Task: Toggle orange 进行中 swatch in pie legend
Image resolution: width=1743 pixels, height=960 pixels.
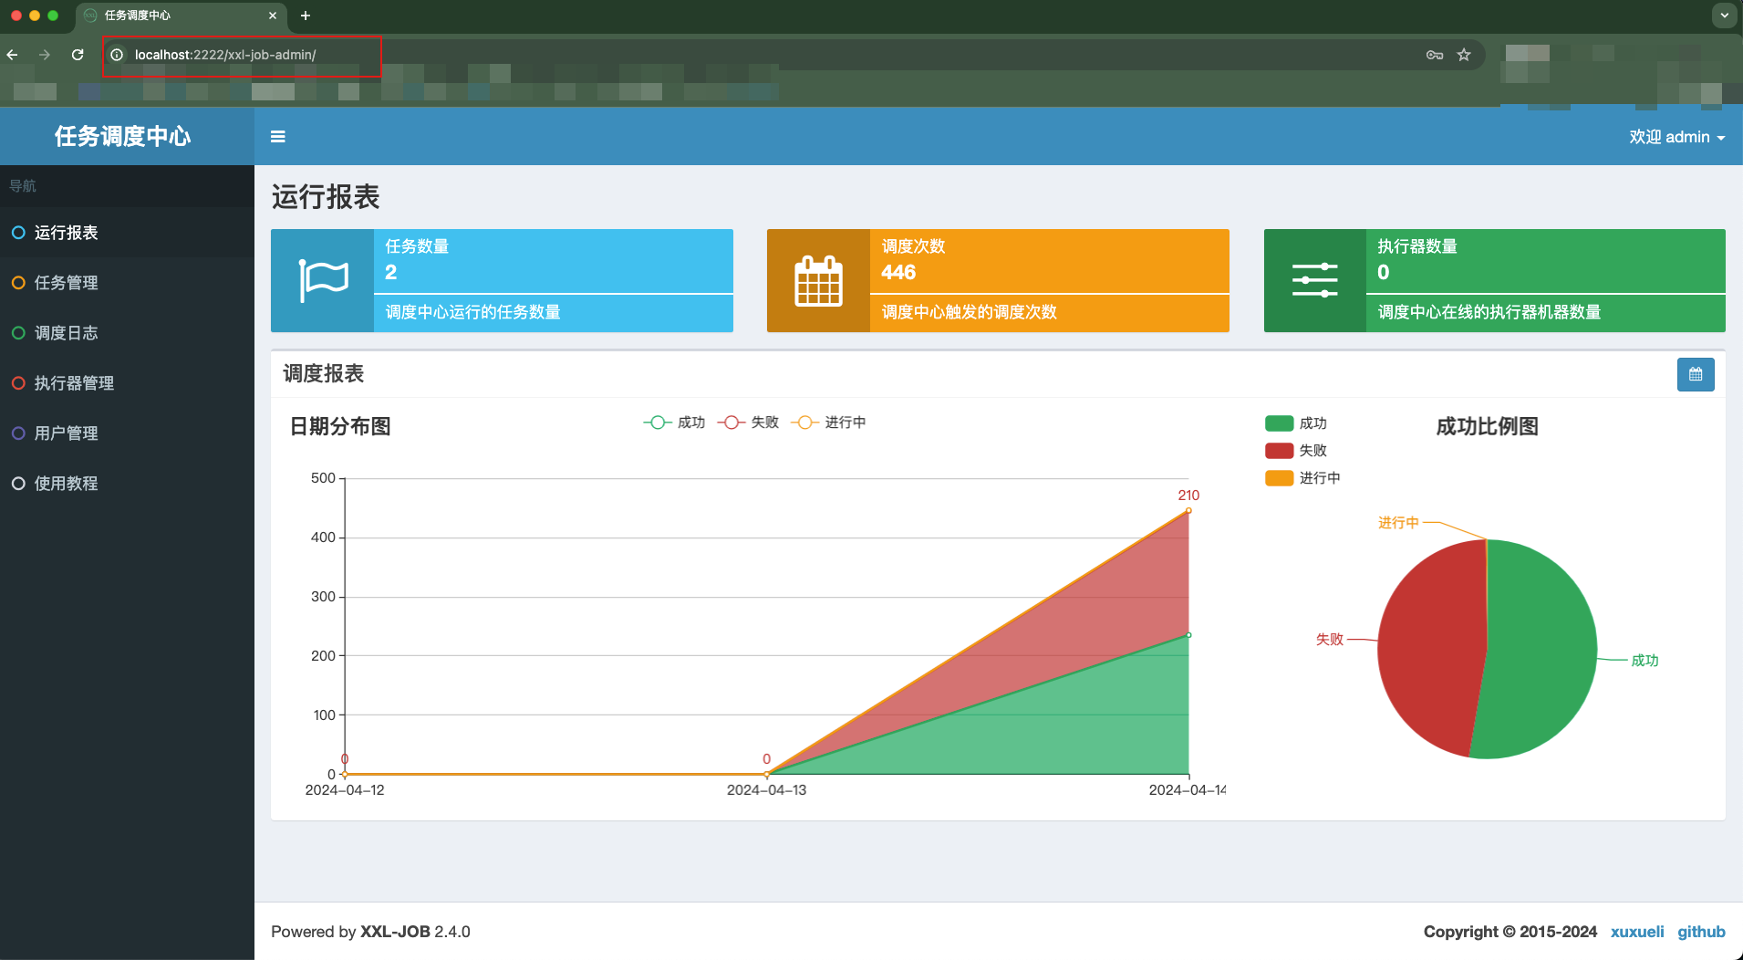Action: click(1279, 478)
